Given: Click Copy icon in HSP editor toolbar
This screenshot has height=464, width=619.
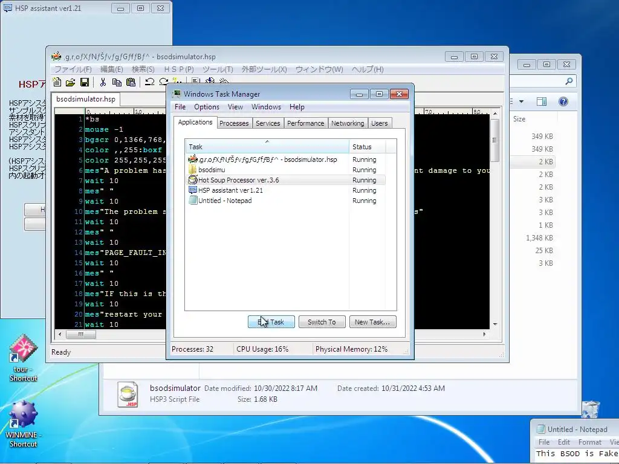Looking at the screenshot, I should pyautogui.click(x=117, y=82).
